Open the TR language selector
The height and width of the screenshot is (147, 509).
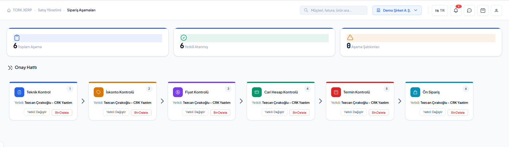pyautogui.click(x=440, y=10)
